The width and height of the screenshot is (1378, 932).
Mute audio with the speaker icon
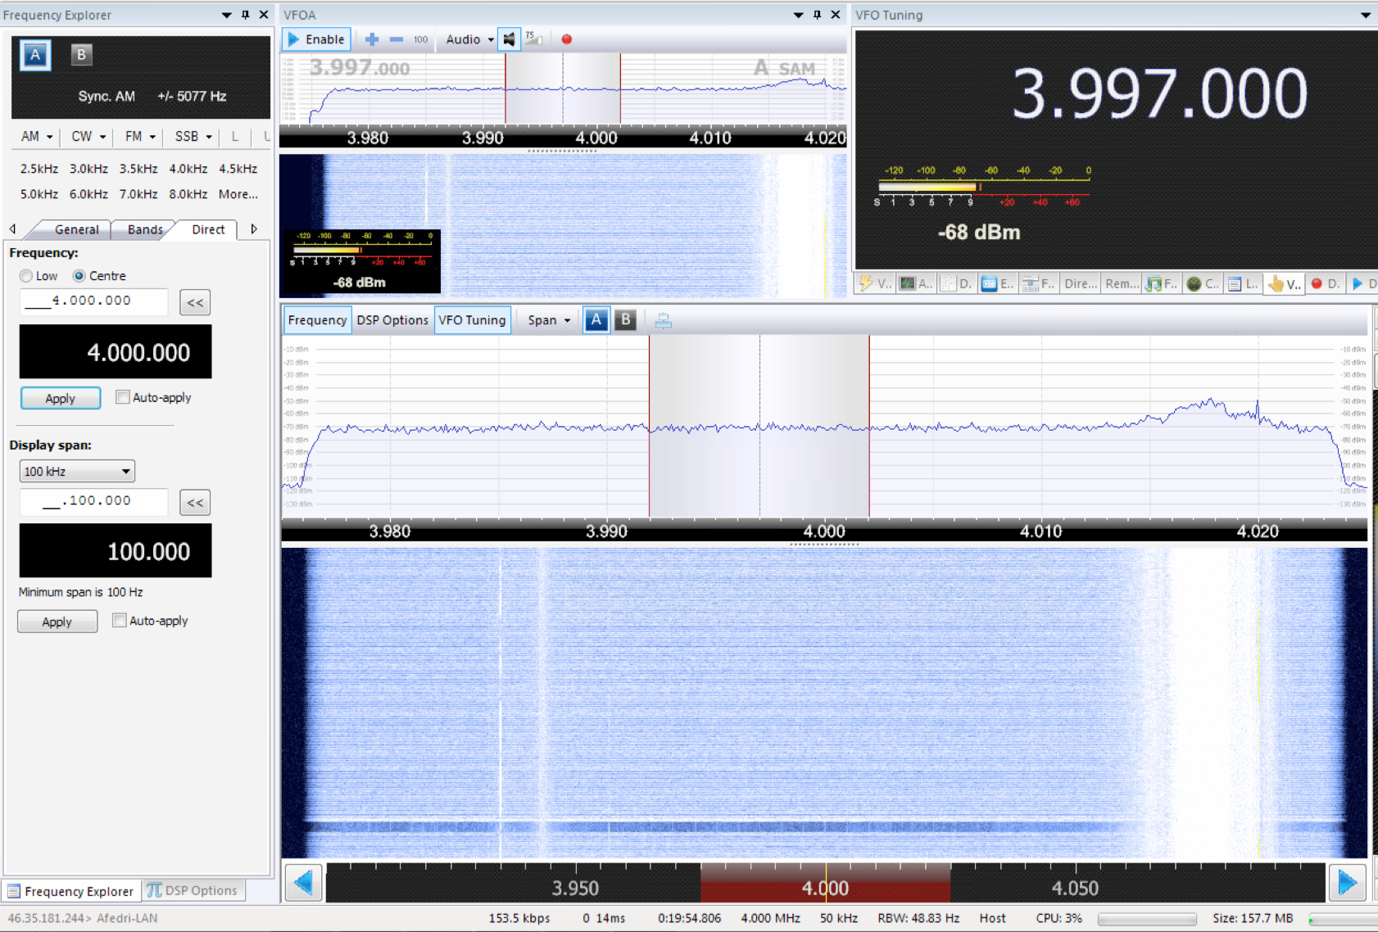point(510,39)
